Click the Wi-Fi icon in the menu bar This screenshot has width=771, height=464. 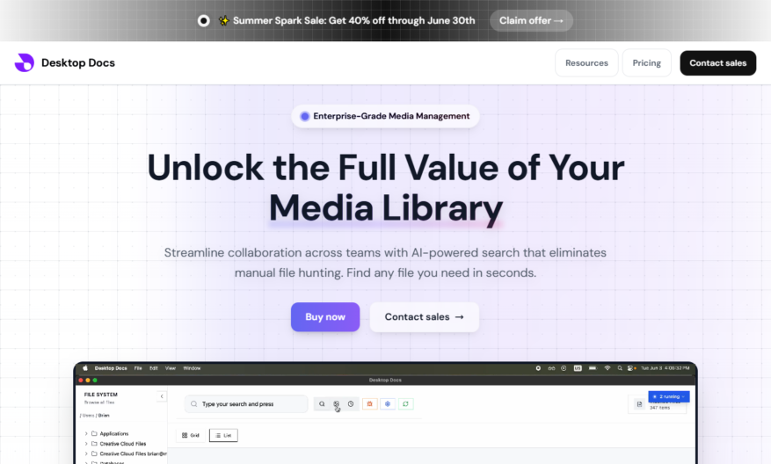(x=607, y=367)
